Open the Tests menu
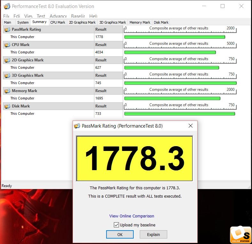252x244 pixels. (x=41, y=16)
